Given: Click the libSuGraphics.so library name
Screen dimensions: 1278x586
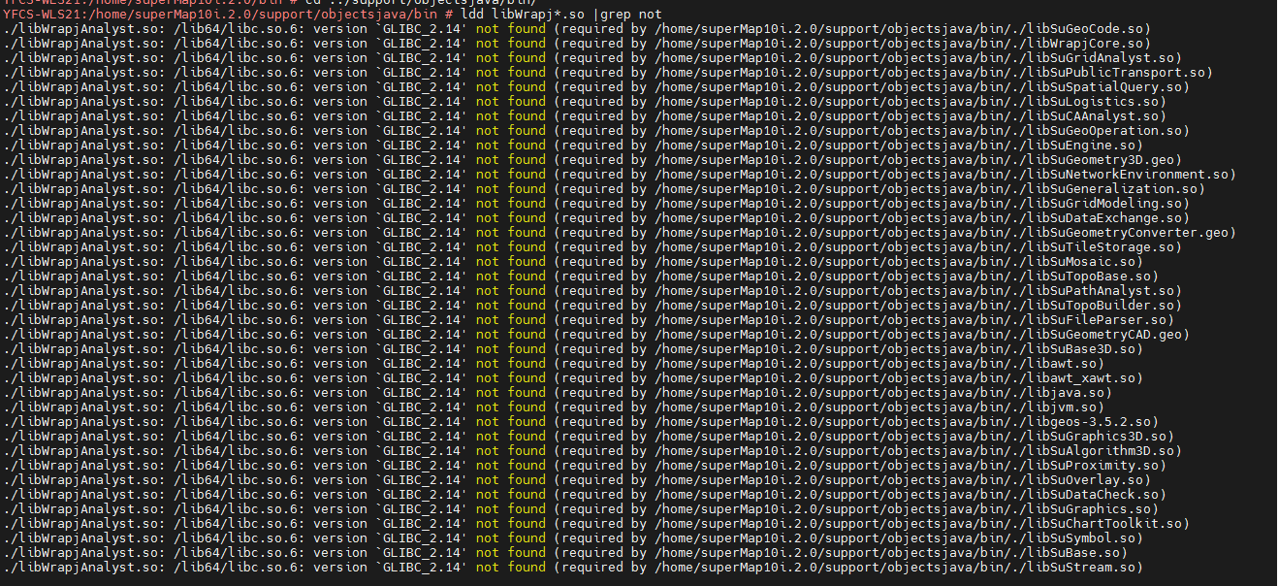Looking at the screenshot, I should [x=1089, y=509].
